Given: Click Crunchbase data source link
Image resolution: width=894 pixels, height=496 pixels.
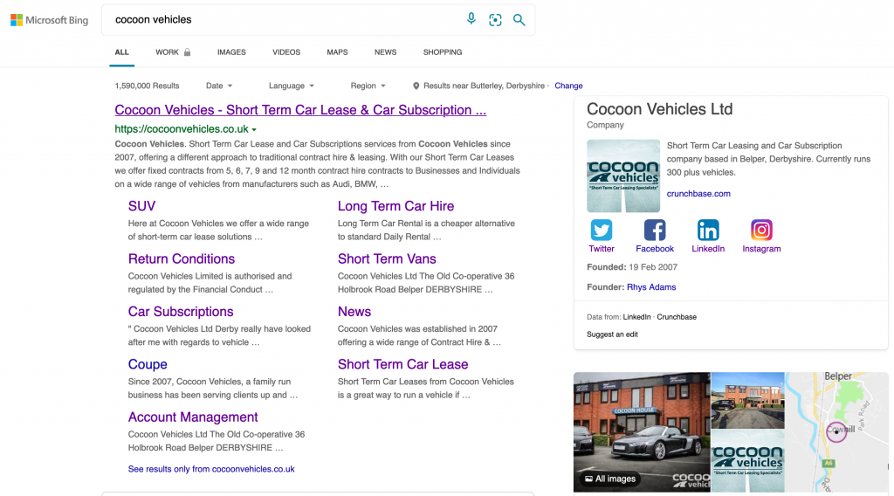Looking at the screenshot, I should [x=677, y=317].
